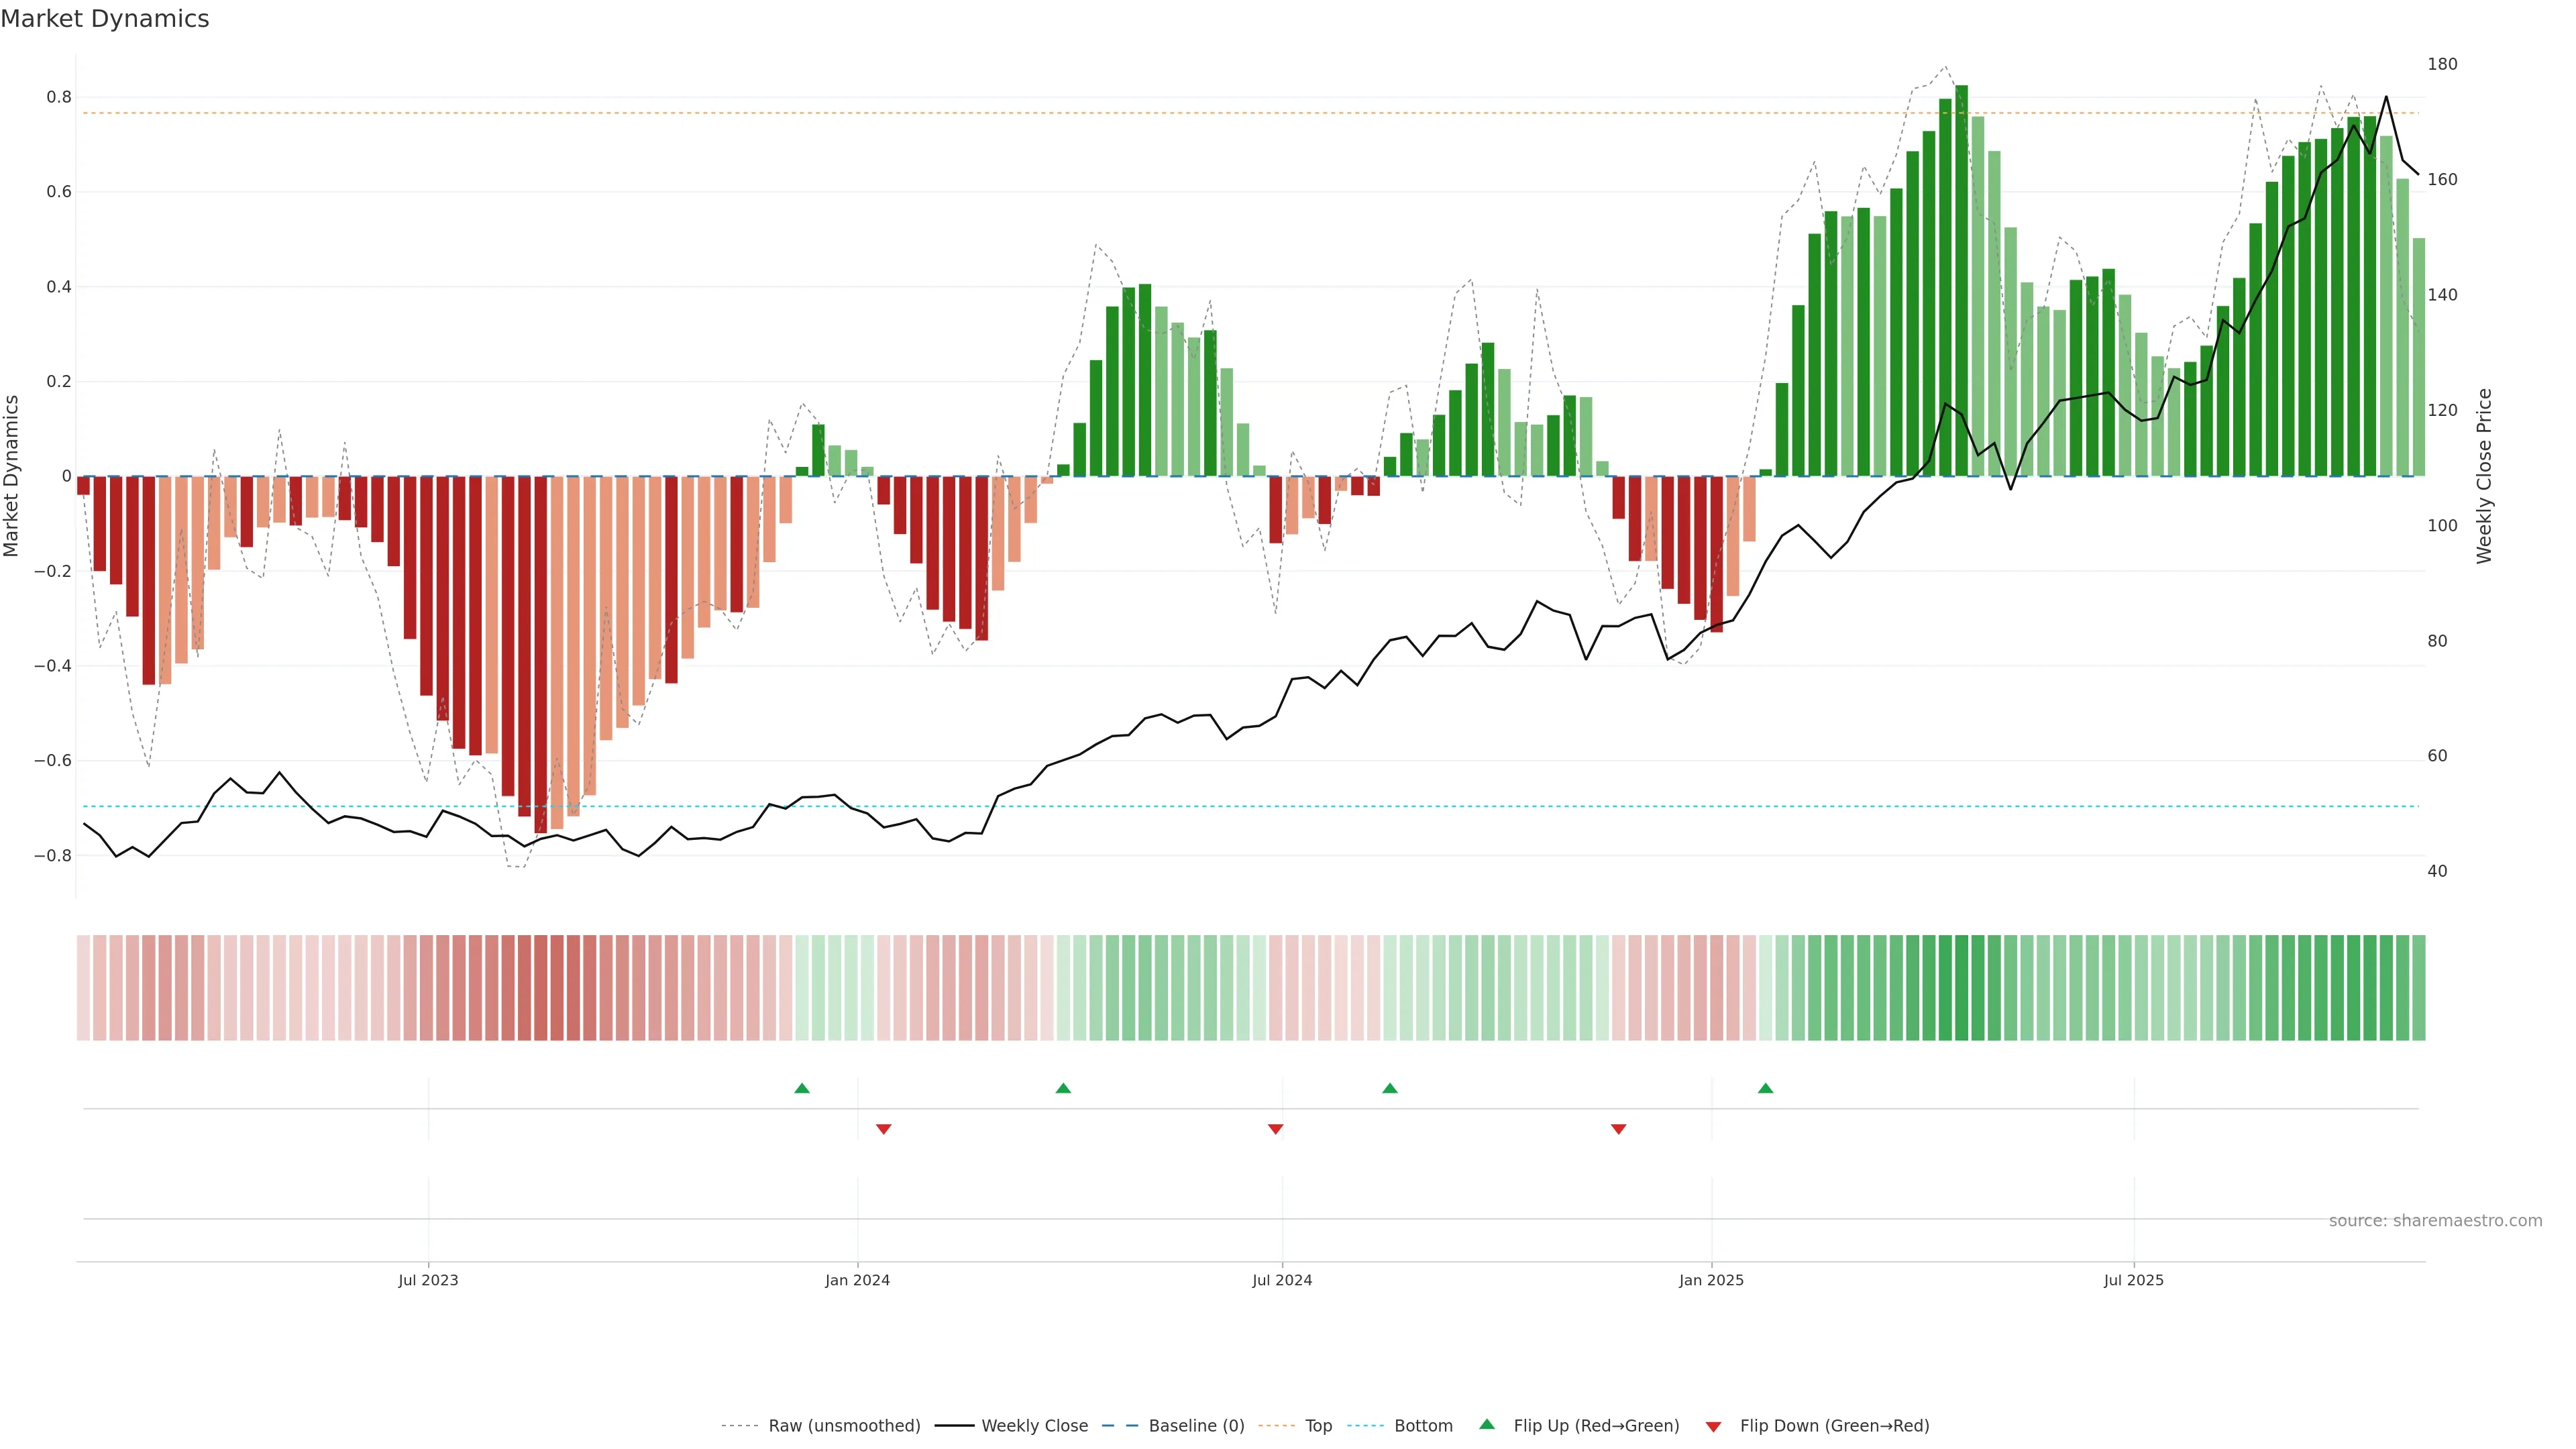The height and width of the screenshot is (1449, 2576).
Task: Click the Flip Down legend triangle icon
Action: pyautogui.click(x=1713, y=1426)
